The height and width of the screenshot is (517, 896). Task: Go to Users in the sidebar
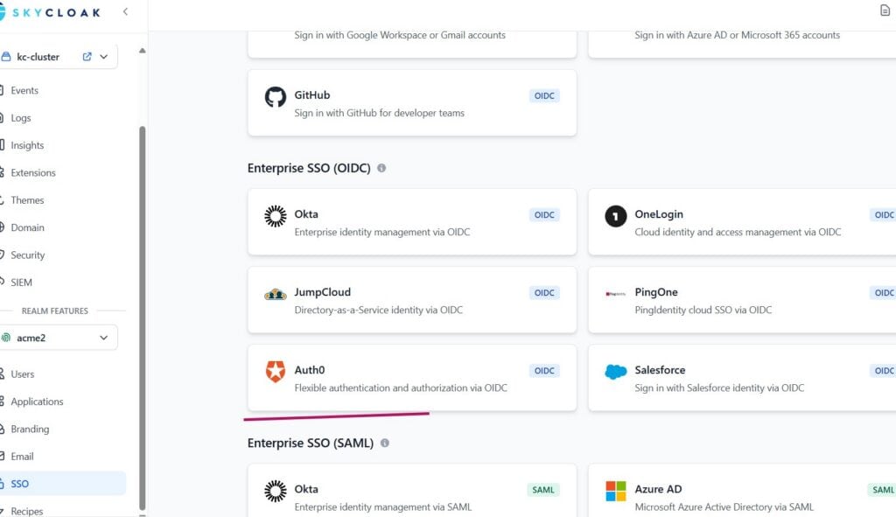(23, 374)
